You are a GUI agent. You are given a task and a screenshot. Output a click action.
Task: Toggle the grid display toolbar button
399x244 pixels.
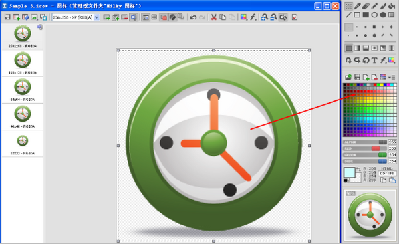click(154, 17)
